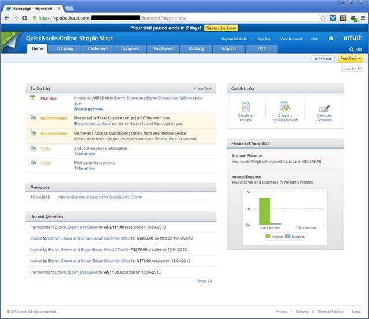This screenshot has width=369, height=319.
Task: Click the browser back arrow
Action: [x=6, y=18]
